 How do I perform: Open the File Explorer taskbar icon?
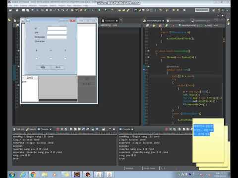(x=44, y=175)
